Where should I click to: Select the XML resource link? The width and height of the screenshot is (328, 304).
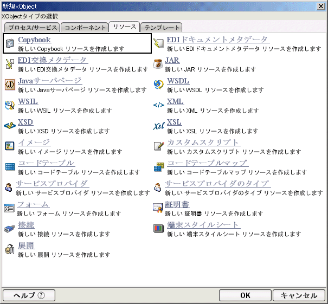point(175,101)
